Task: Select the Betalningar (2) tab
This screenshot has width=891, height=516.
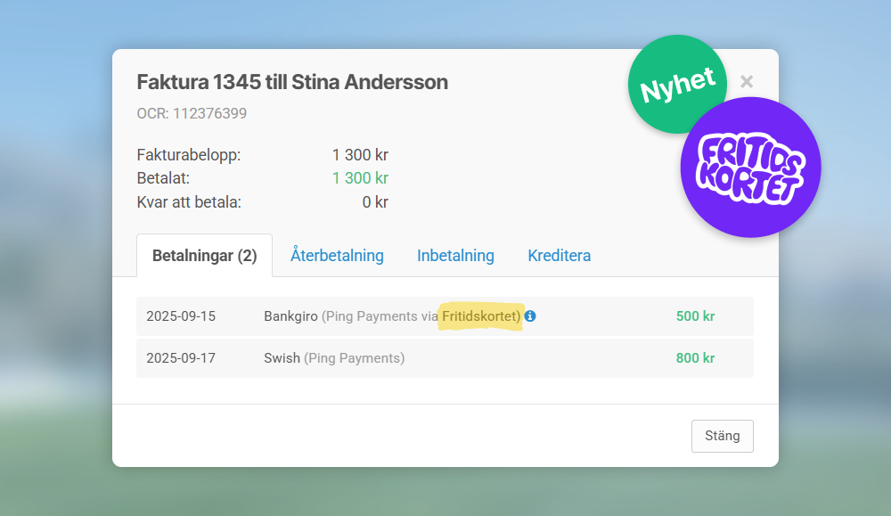Action: (x=204, y=256)
